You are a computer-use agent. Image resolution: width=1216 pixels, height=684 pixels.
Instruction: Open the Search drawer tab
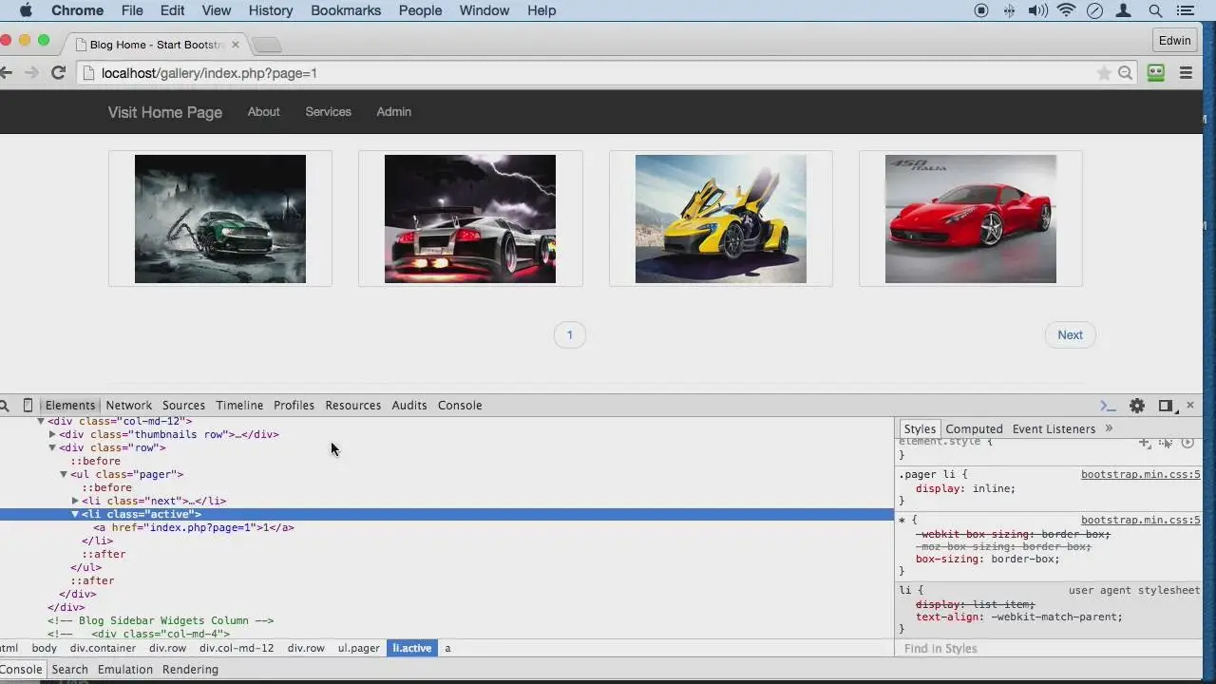point(69,670)
